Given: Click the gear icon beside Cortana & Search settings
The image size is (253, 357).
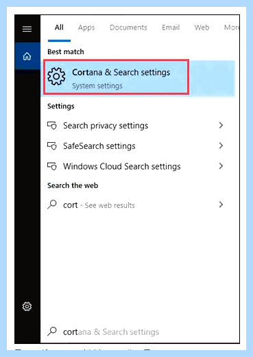Looking at the screenshot, I should 56,76.
